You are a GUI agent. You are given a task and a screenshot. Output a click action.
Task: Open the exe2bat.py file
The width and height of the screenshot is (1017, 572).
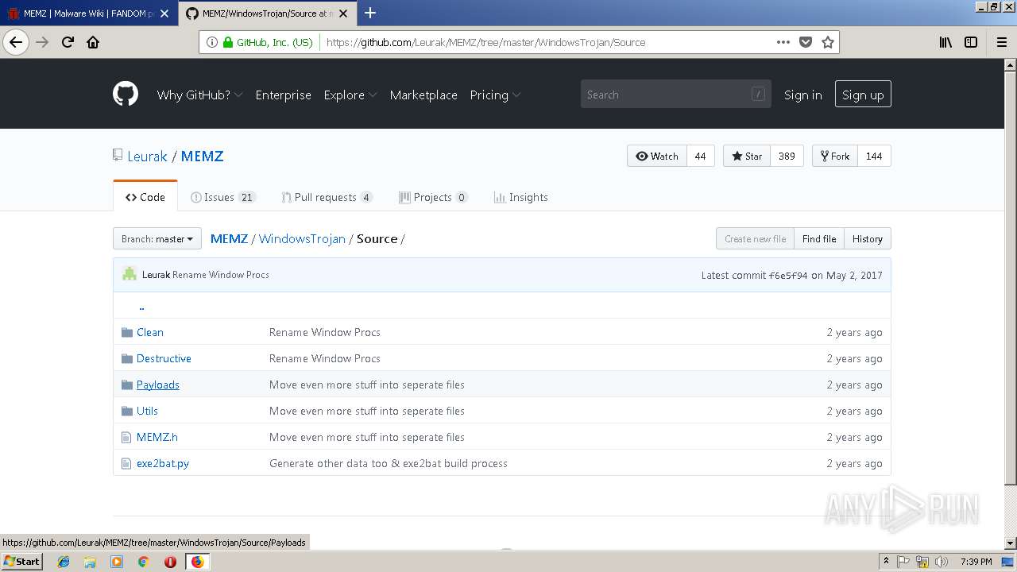(x=163, y=463)
